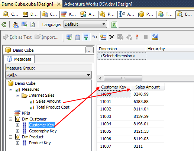Select the Browser tab
This screenshot has width=194, height=151.
click(x=185, y=14)
